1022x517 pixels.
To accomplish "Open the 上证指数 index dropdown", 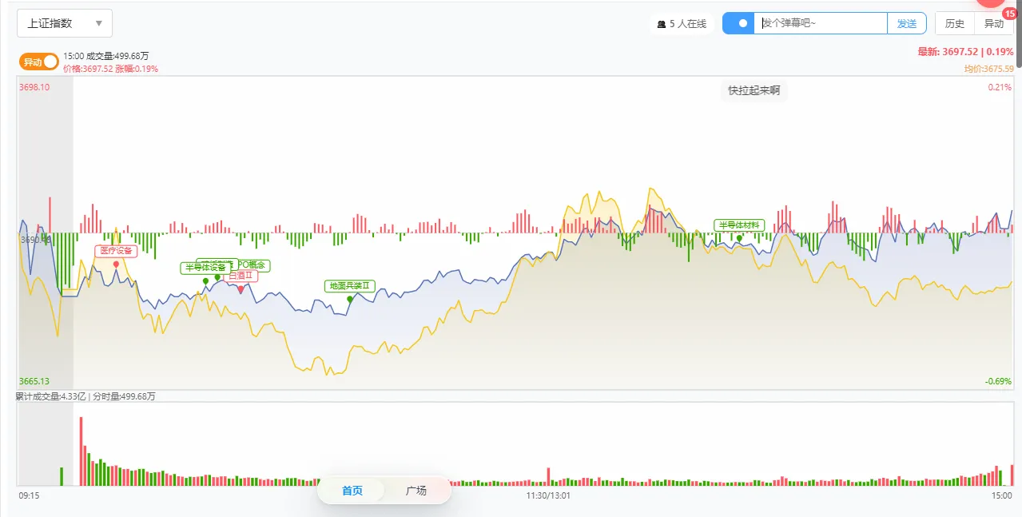I will (65, 23).
